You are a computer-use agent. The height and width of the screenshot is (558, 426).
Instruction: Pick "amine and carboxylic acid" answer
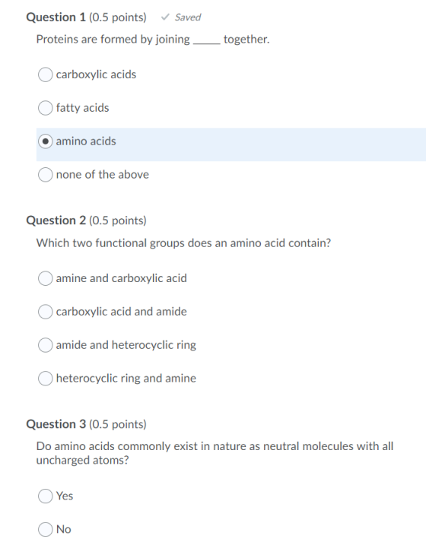[x=45, y=279]
